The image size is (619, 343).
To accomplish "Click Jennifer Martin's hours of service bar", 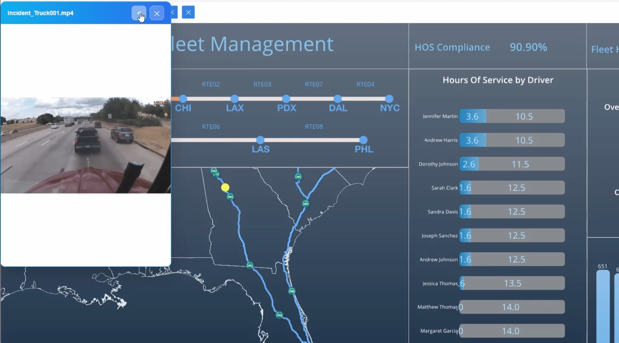I will [x=512, y=116].
